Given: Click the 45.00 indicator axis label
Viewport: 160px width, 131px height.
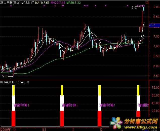Looking at the screenshot, I should [x=156, y=103].
